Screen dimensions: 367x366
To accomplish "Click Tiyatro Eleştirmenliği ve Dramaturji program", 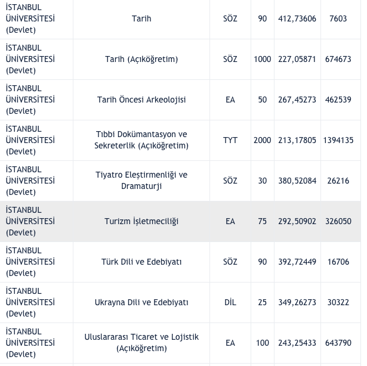I will (x=141, y=181).
